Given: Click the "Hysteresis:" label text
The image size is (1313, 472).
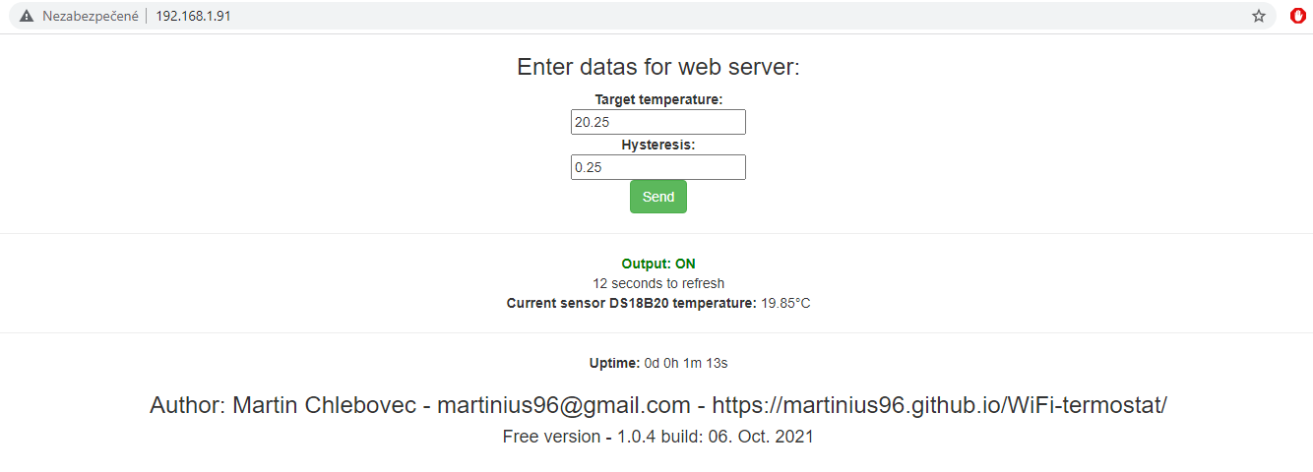Looking at the screenshot, I should pyautogui.click(x=658, y=145).
